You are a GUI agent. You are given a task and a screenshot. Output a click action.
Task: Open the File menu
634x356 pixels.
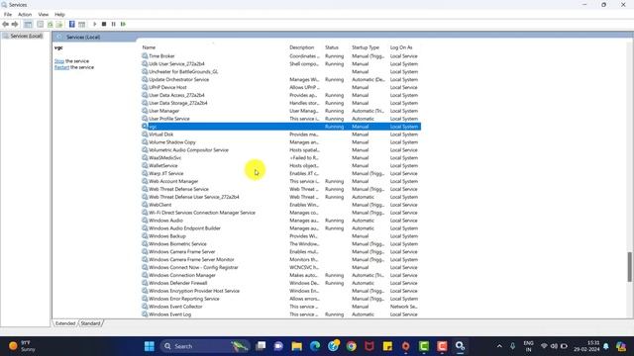[8, 15]
